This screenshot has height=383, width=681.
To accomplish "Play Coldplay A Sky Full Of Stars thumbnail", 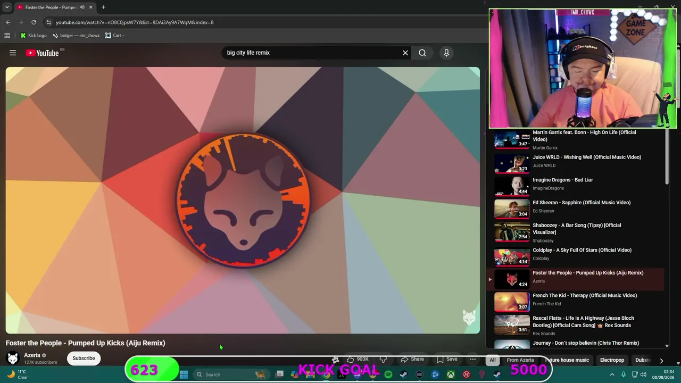I will (x=512, y=256).
